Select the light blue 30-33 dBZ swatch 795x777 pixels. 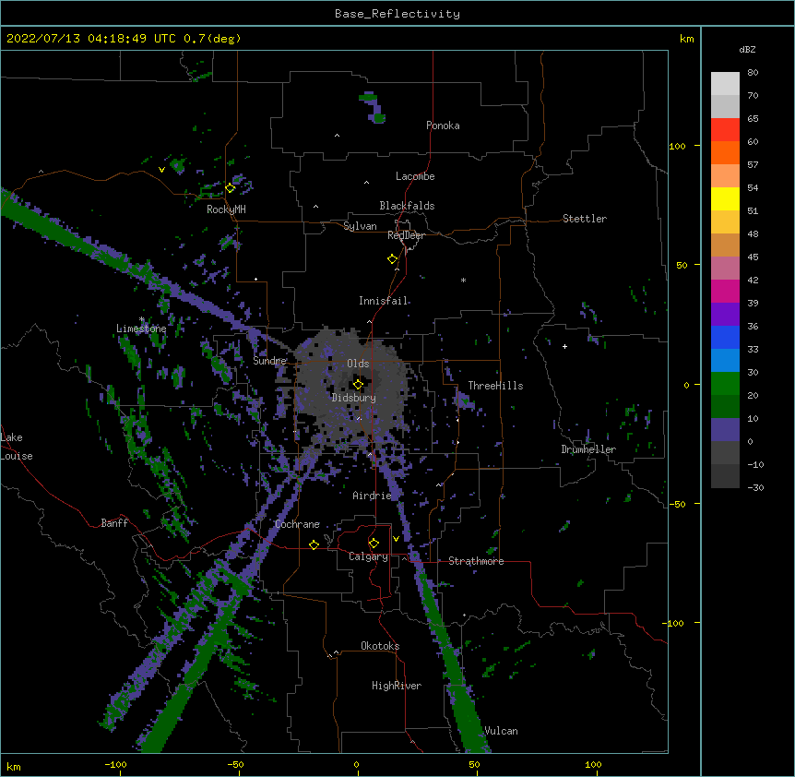click(725, 360)
